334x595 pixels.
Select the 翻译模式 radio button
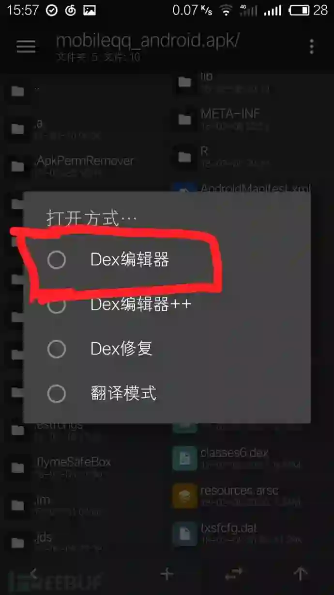[57, 393]
